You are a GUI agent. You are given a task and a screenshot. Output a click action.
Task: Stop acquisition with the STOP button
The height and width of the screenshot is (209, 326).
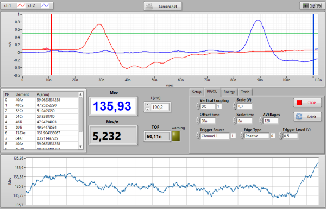(308, 103)
